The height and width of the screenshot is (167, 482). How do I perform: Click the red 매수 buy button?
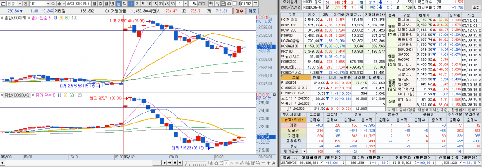click(x=239, y=11)
